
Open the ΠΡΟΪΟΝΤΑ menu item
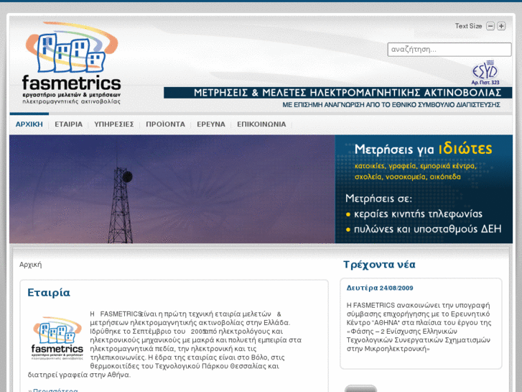[x=165, y=124]
